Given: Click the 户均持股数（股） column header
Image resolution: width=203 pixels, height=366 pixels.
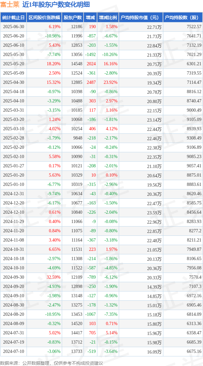Looking at the screenshot, I should click(183, 18).
